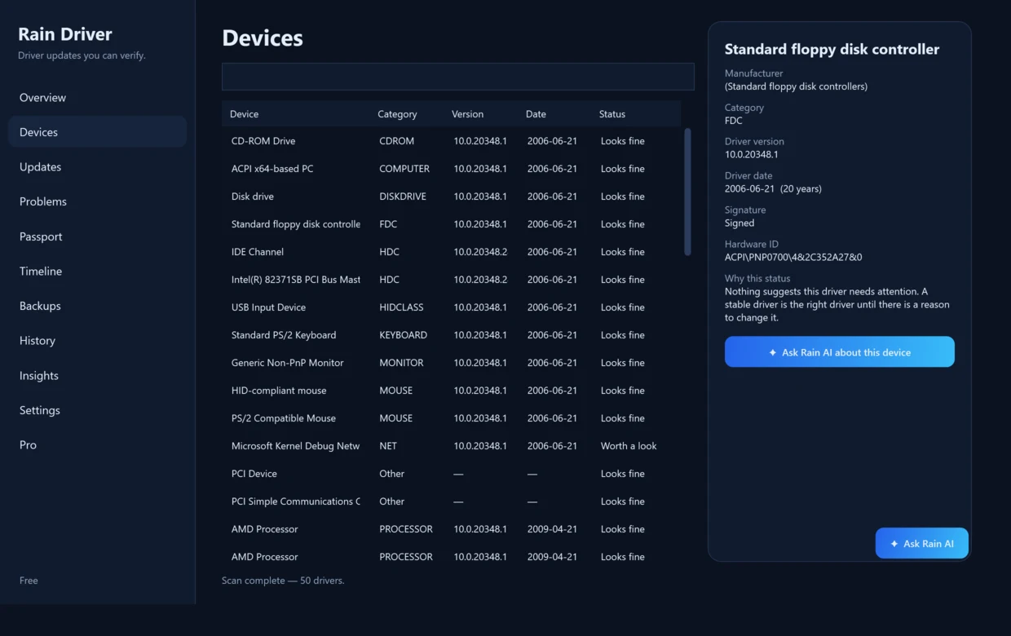This screenshot has width=1011, height=636.
Task: Select Devices in the sidebar
Action: tap(97, 132)
